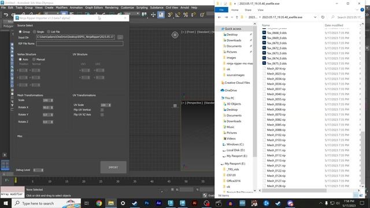This screenshot has width=370, height=208.
Task: Open the Home ribbon tab in Explorer
Action: pos(235,10)
